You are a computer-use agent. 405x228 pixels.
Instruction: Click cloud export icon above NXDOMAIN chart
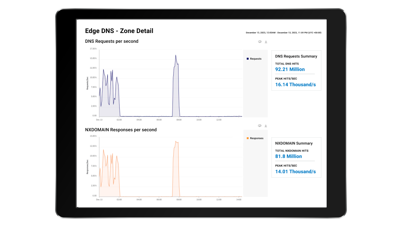(259, 126)
